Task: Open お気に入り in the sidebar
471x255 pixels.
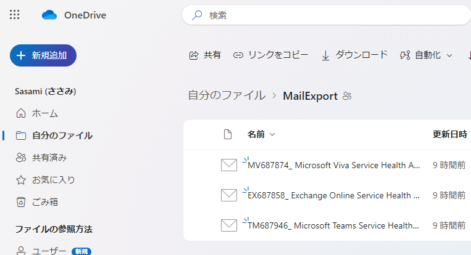Action: click(45, 180)
